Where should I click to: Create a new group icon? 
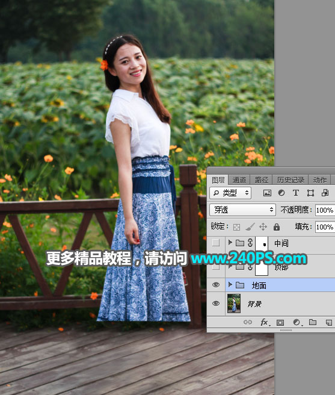pyautogui.click(x=313, y=322)
